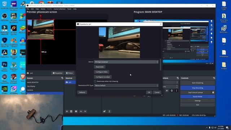Screen dimensions: 231x130
Task: Enable Deactivate when not showing checkbox
Action: coord(95,81)
